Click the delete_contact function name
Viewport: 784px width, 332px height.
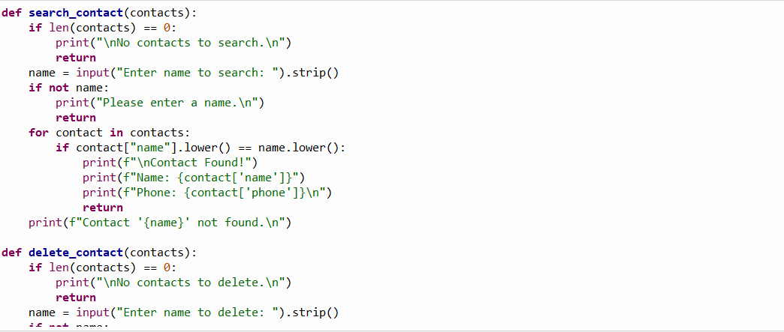point(76,253)
